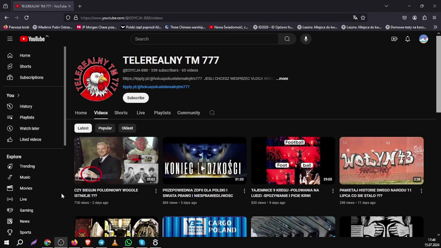Reload the page in the browser
Viewport: 441px width, 248px height.
[x=27, y=18]
